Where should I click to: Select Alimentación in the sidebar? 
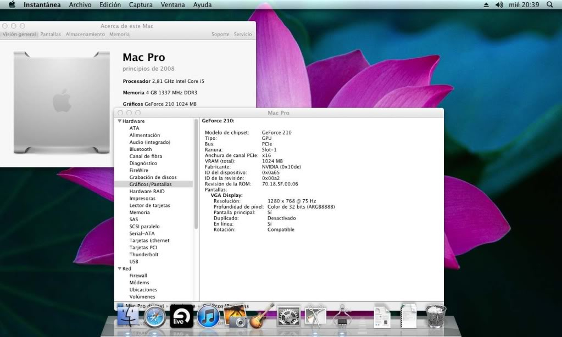point(144,135)
